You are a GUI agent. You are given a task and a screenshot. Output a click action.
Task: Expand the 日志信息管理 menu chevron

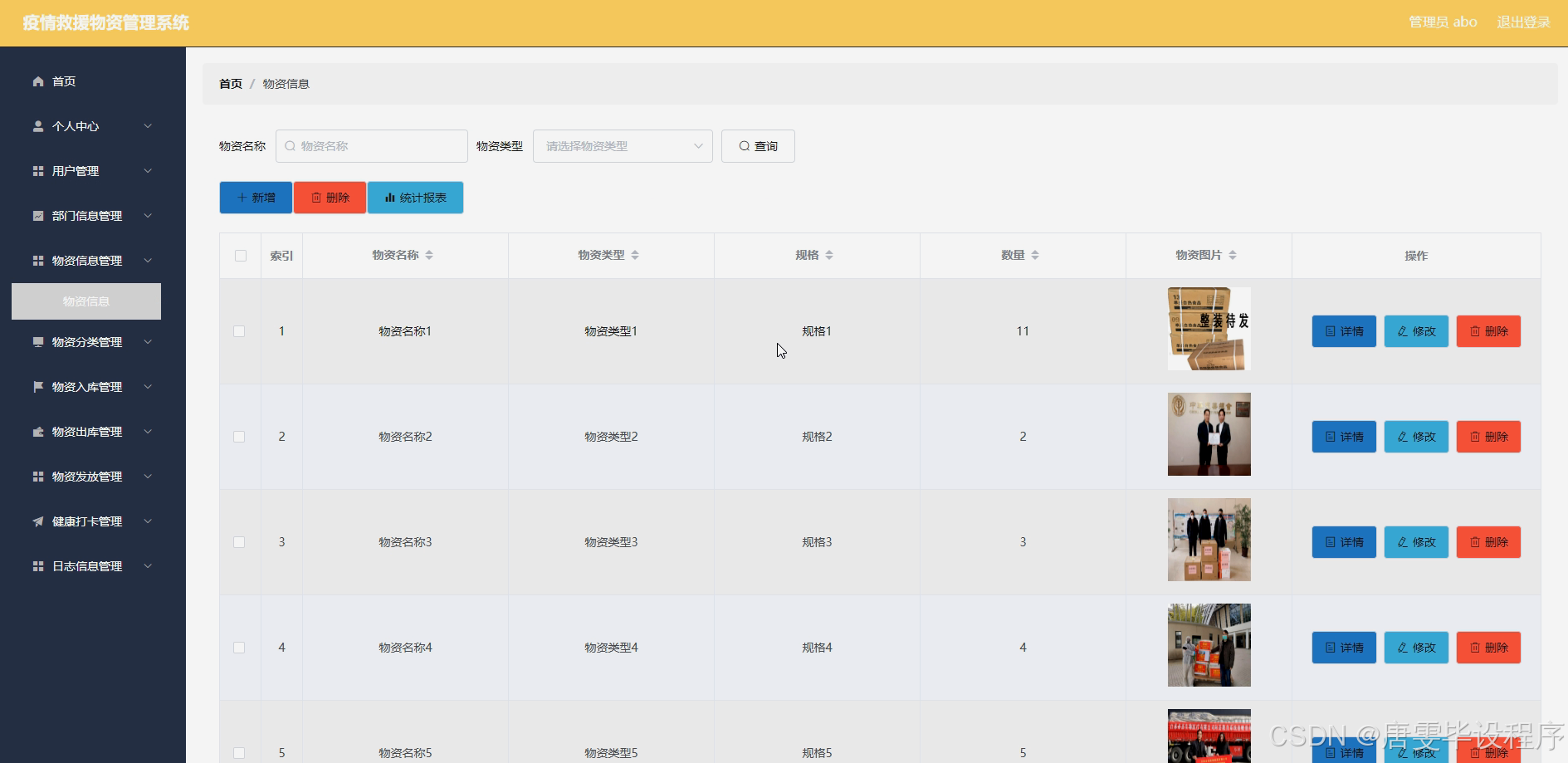148,566
